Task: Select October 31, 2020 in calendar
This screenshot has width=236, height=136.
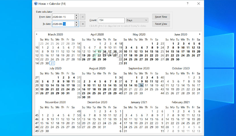Action: click(198, 93)
